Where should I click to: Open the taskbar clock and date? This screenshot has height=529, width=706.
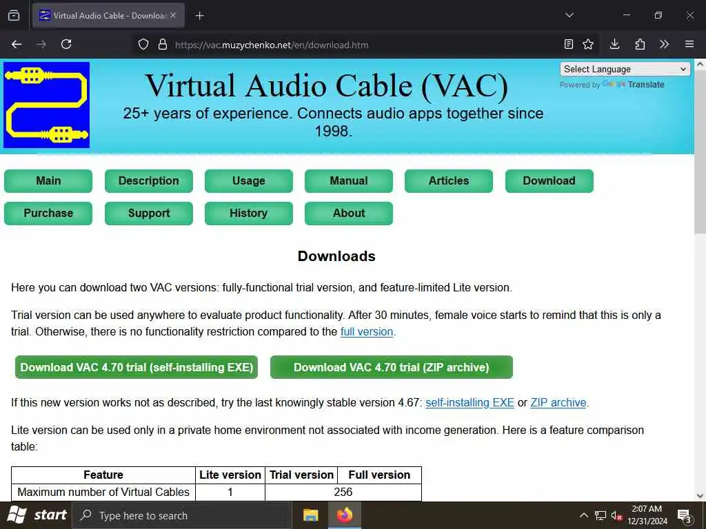[x=647, y=515]
